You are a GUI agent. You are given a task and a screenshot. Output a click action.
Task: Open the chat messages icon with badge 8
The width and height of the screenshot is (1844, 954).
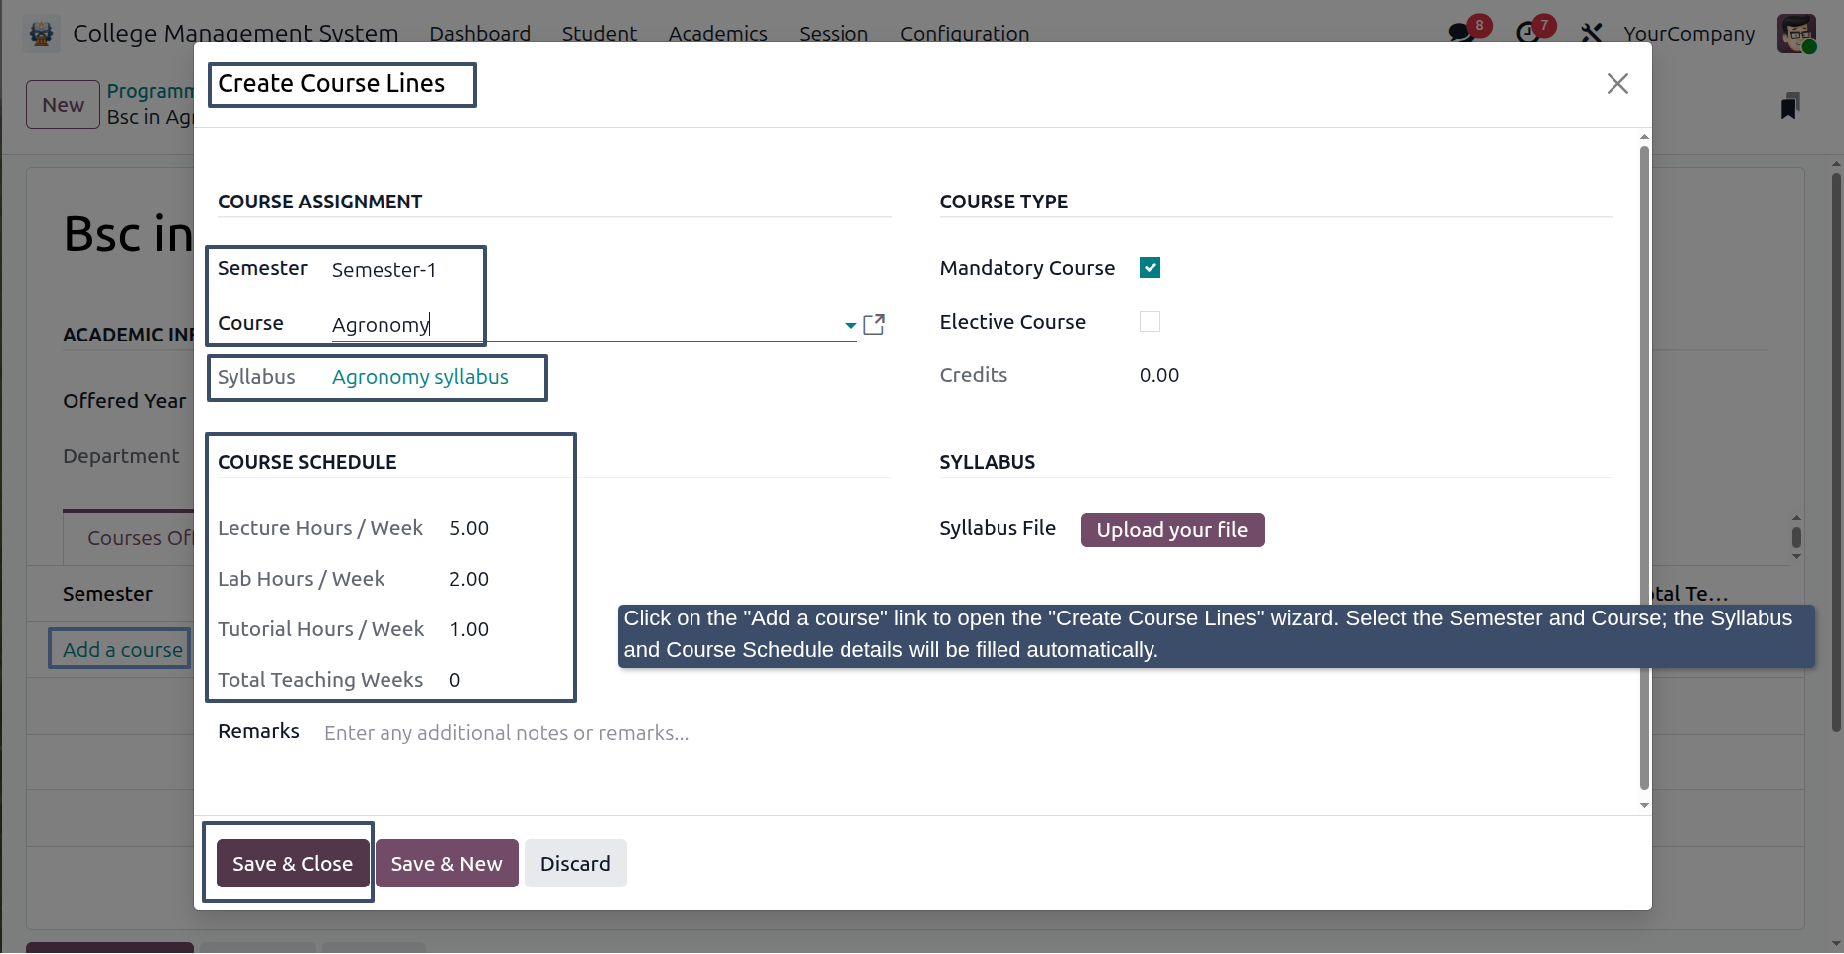tap(1461, 33)
